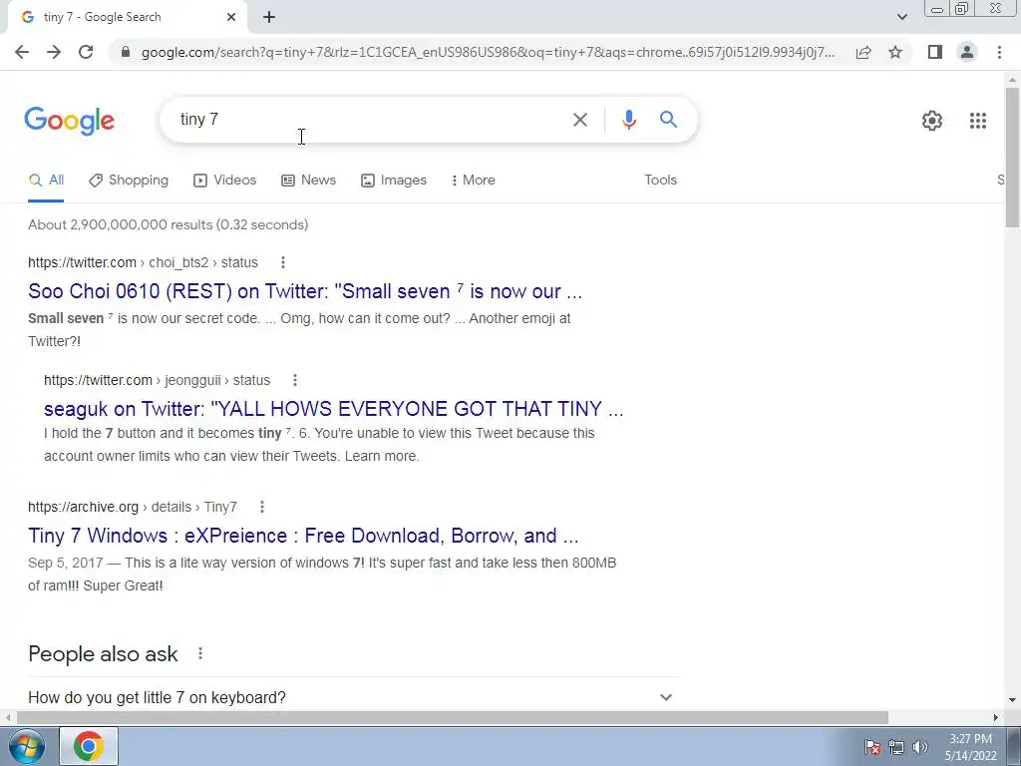Open the Windows Start menu
The width and height of the screenshot is (1021, 766).
click(27, 746)
